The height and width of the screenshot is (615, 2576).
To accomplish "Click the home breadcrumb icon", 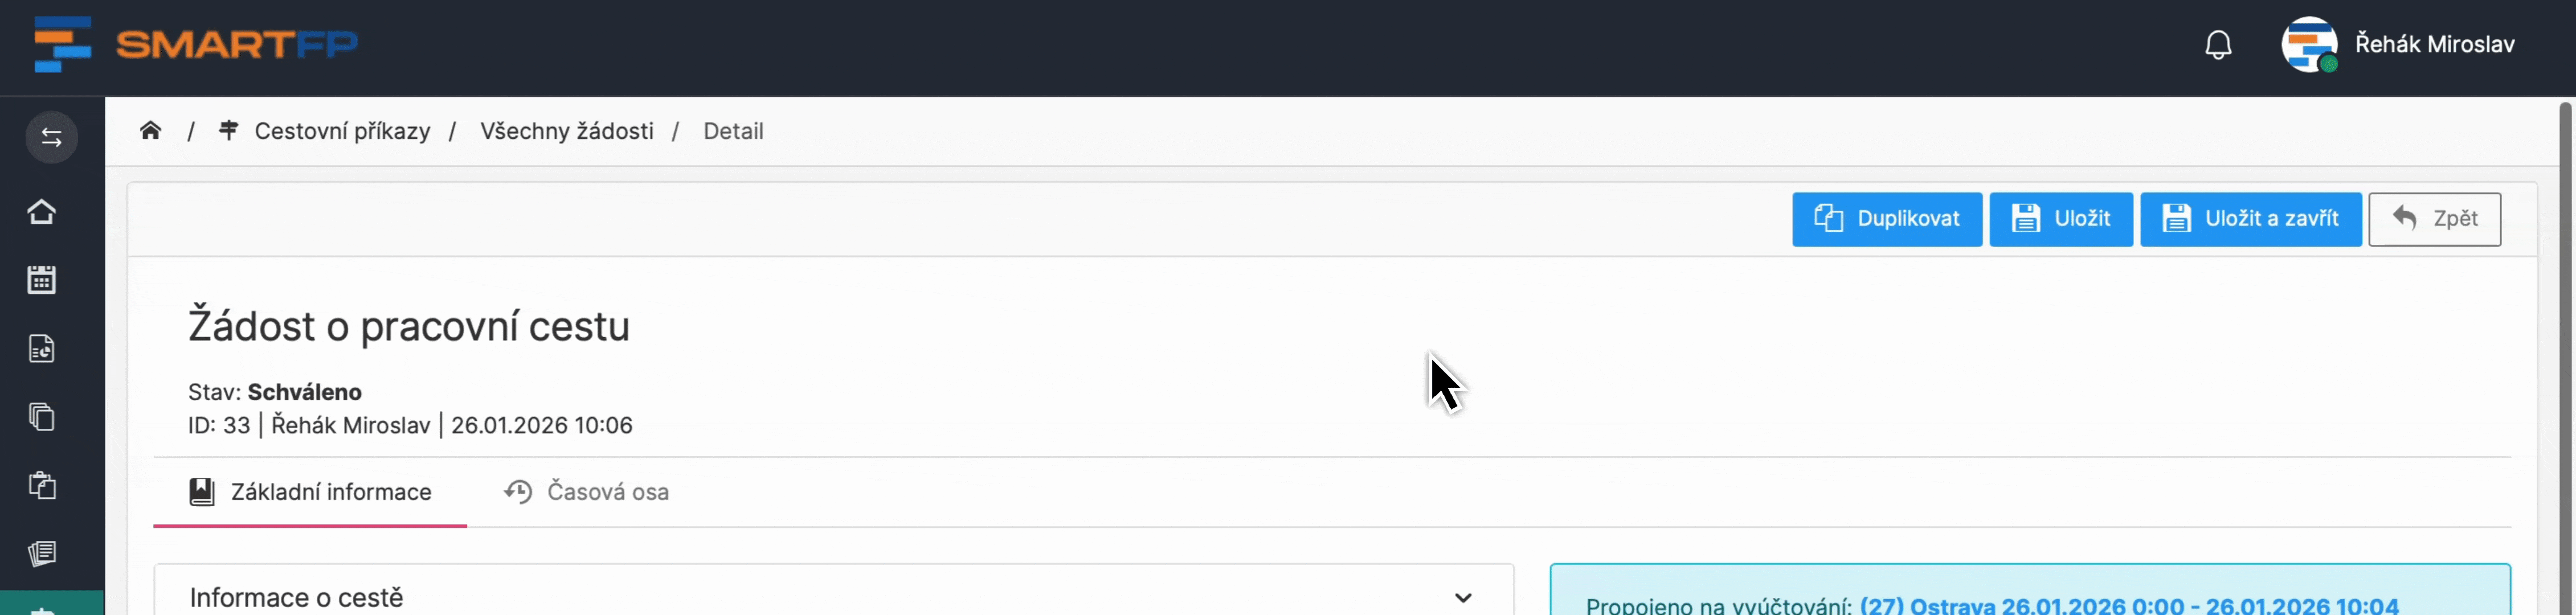I will [151, 131].
